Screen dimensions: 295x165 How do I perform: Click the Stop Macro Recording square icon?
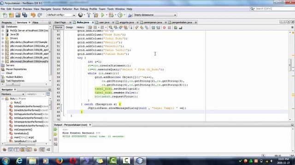click(169, 27)
